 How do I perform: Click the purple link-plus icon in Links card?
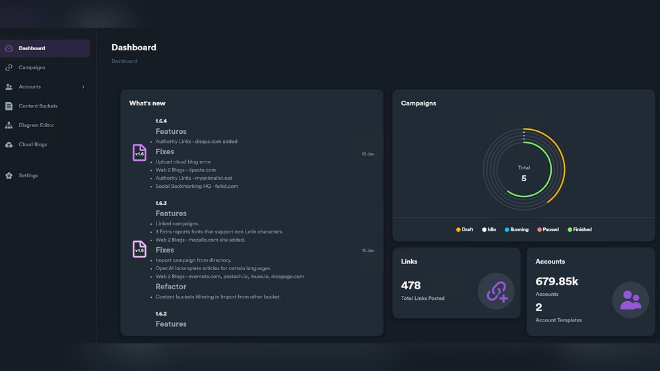point(496,291)
